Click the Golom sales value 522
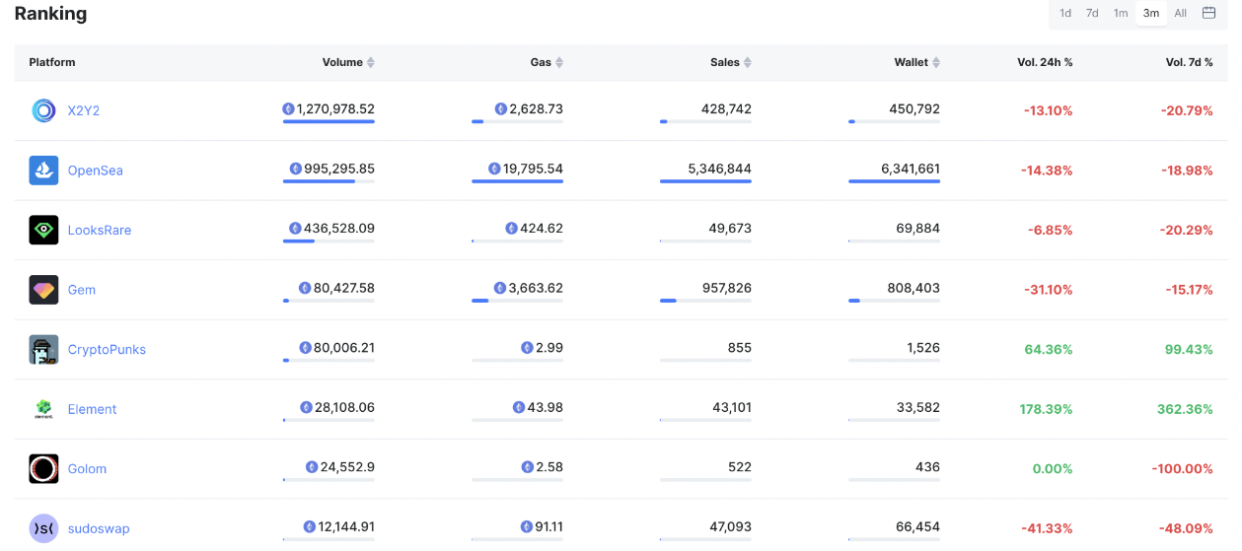Image resolution: width=1242 pixels, height=551 pixels. [740, 467]
